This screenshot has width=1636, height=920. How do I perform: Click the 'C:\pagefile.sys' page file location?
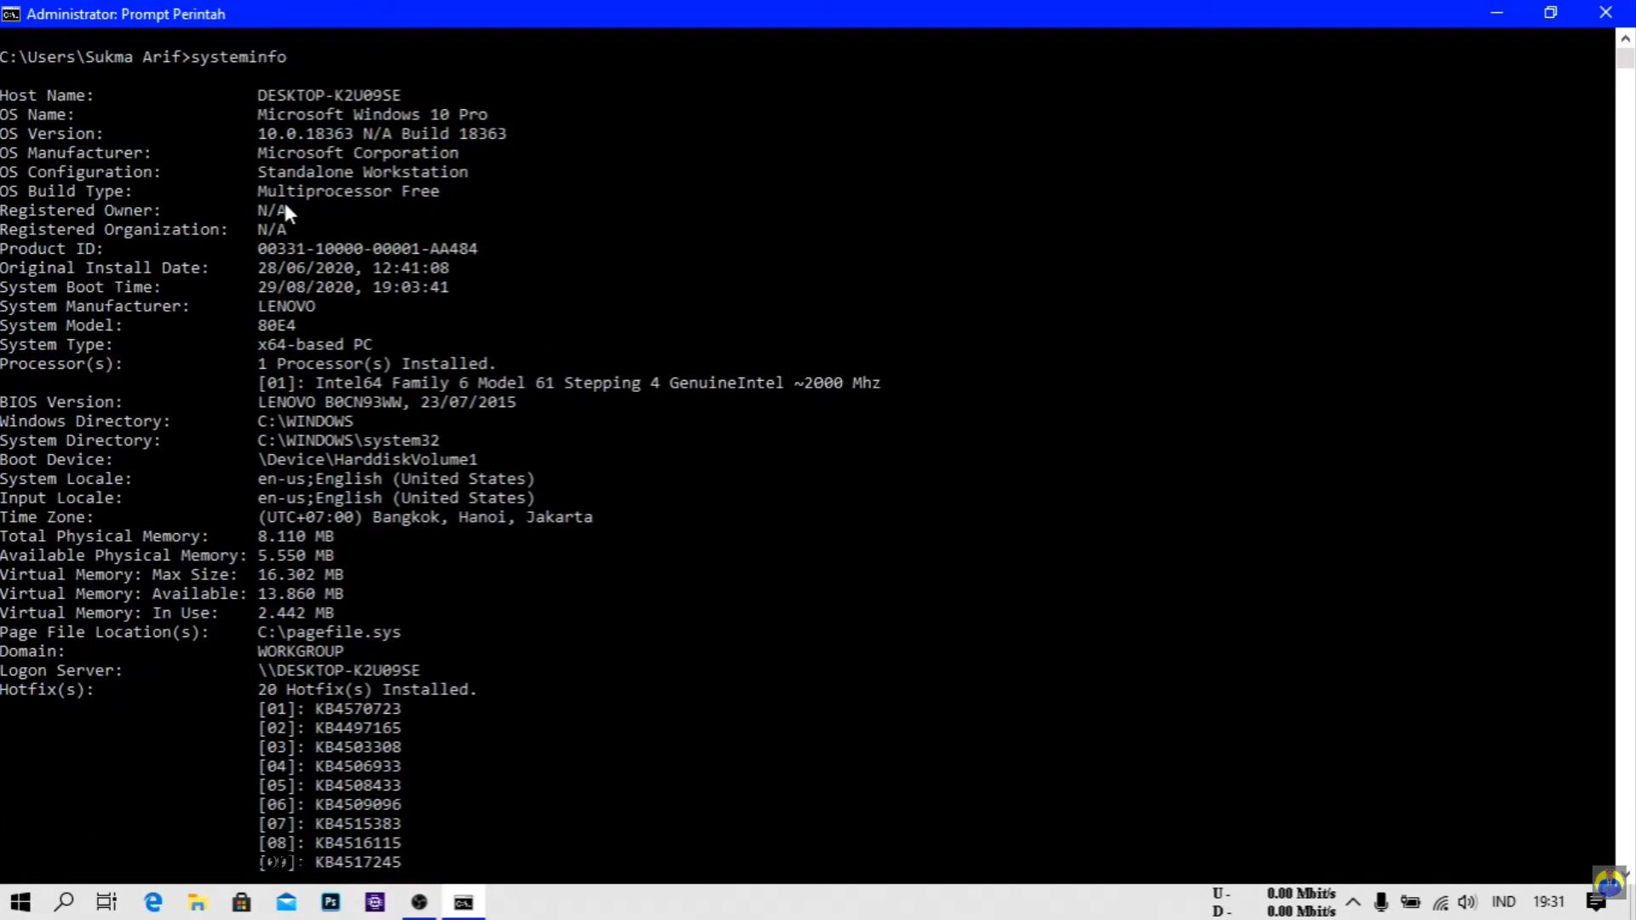(x=329, y=632)
